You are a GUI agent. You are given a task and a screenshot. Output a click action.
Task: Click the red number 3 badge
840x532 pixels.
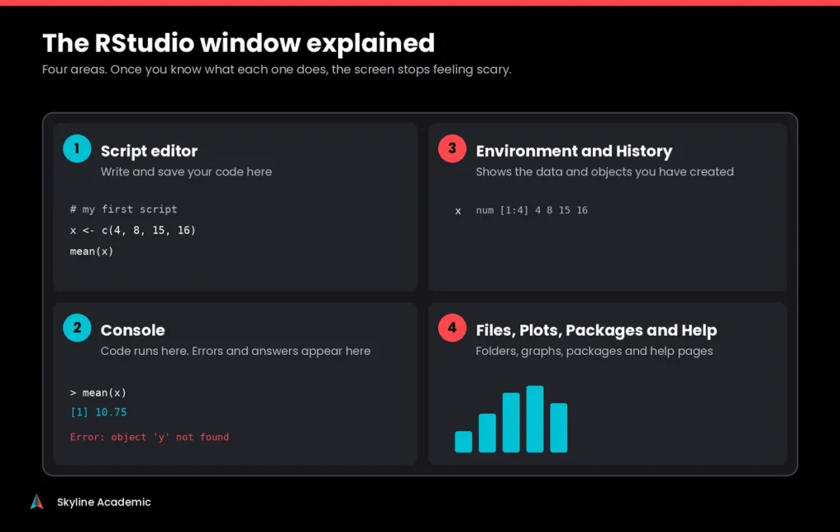(x=452, y=149)
